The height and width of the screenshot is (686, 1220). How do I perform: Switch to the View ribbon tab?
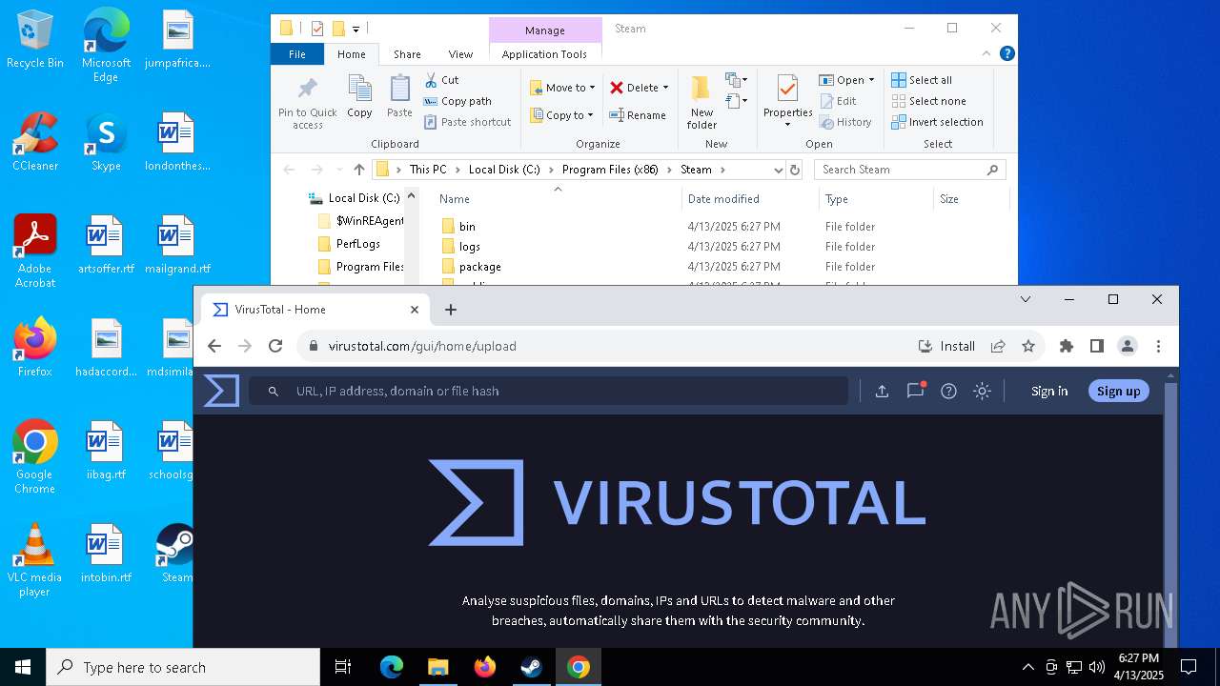(x=460, y=54)
